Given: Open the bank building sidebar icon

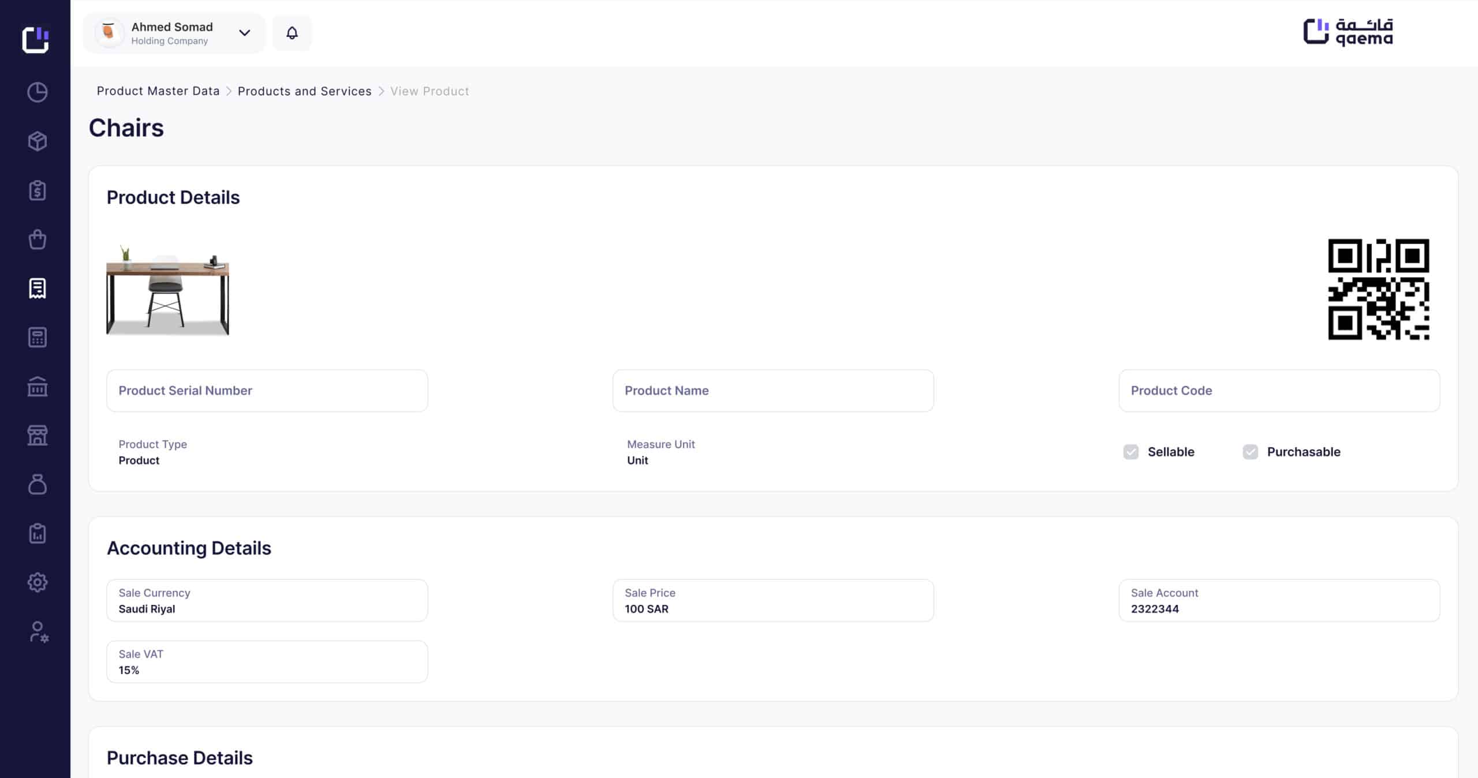Looking at the screenshot, I should (38, 387).
